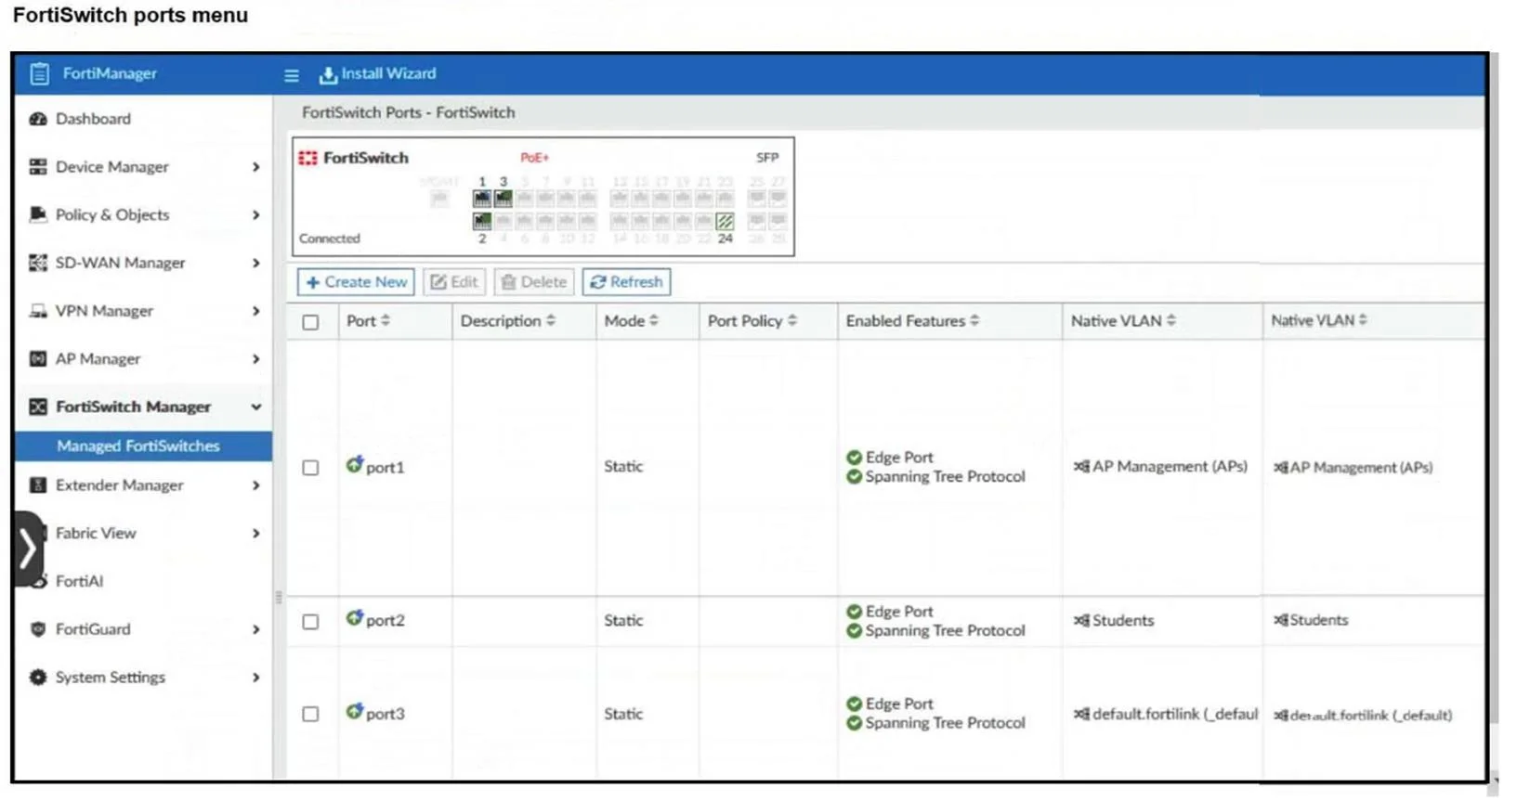Collapse the FortiSwitch Manager section chevron
This screenshot has width=1517, height=801.
(x=255, y=407)
